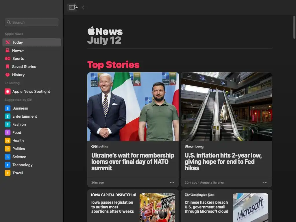Open the Chinese hackers breach headline
Screen dimensions: 296x222
coord(206,207)
